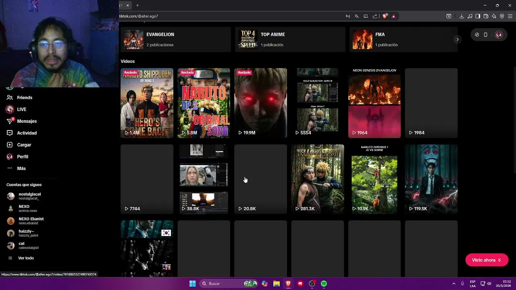Open the profile avatar menu at top right
The height and width of the screenshot is (290, 516).
[x=499, y=35]
